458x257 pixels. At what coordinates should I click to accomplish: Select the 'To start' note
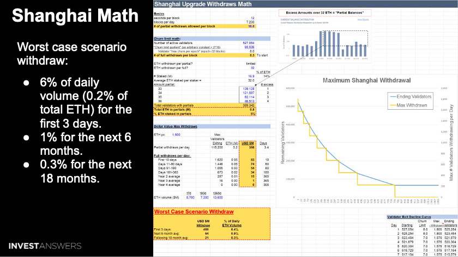click(262, 55)
